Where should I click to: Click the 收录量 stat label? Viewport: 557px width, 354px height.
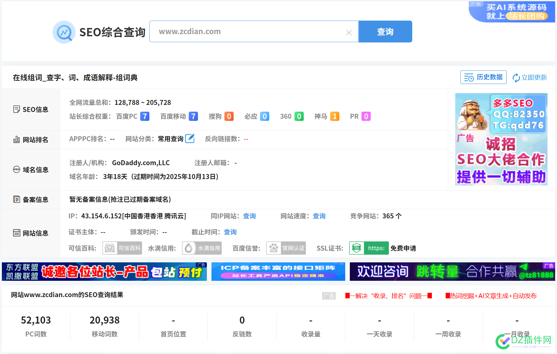[311, 334]
